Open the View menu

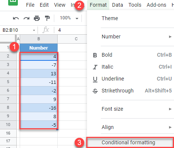60,5
